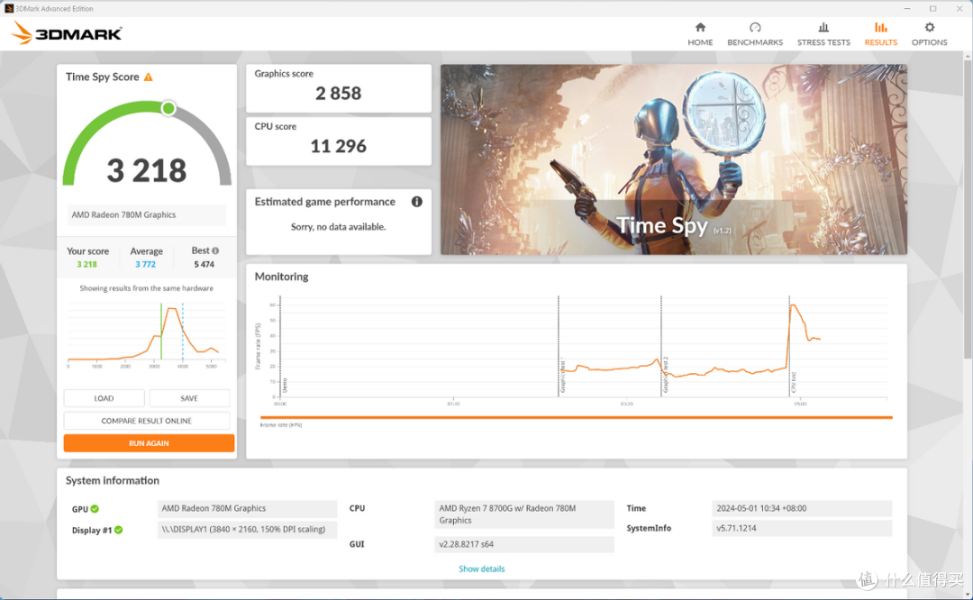
Task: Click the Graphics test 1 marker line
Action: [559, 346]
